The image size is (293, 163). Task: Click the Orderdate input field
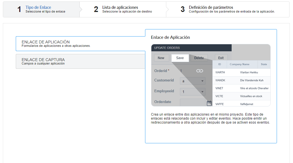click(x=192, y=102)
